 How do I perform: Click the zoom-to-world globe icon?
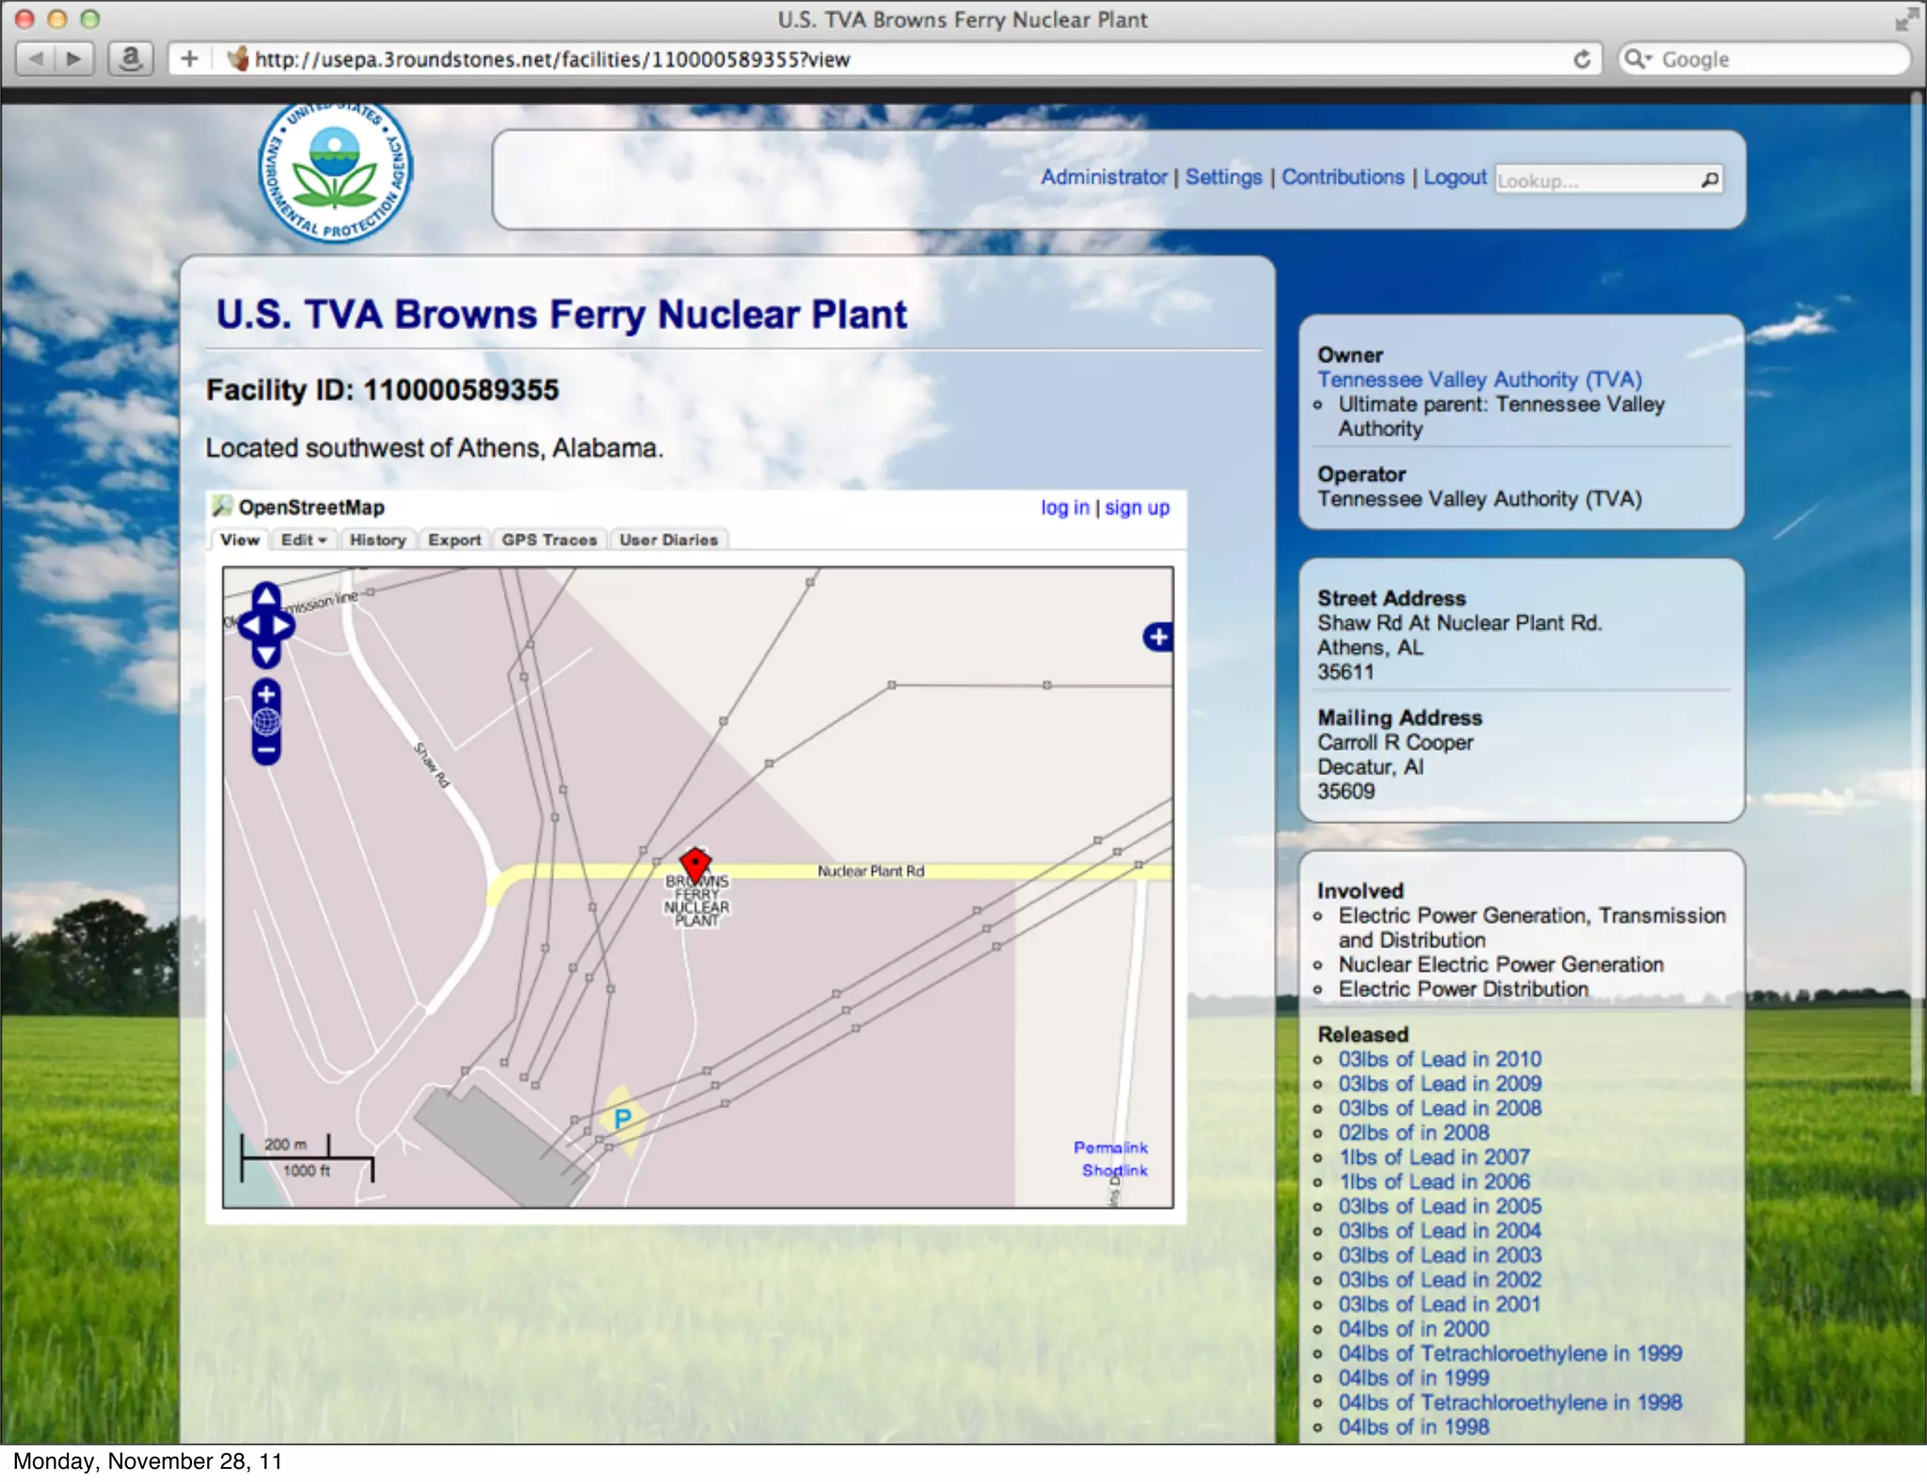coord(266,722)
